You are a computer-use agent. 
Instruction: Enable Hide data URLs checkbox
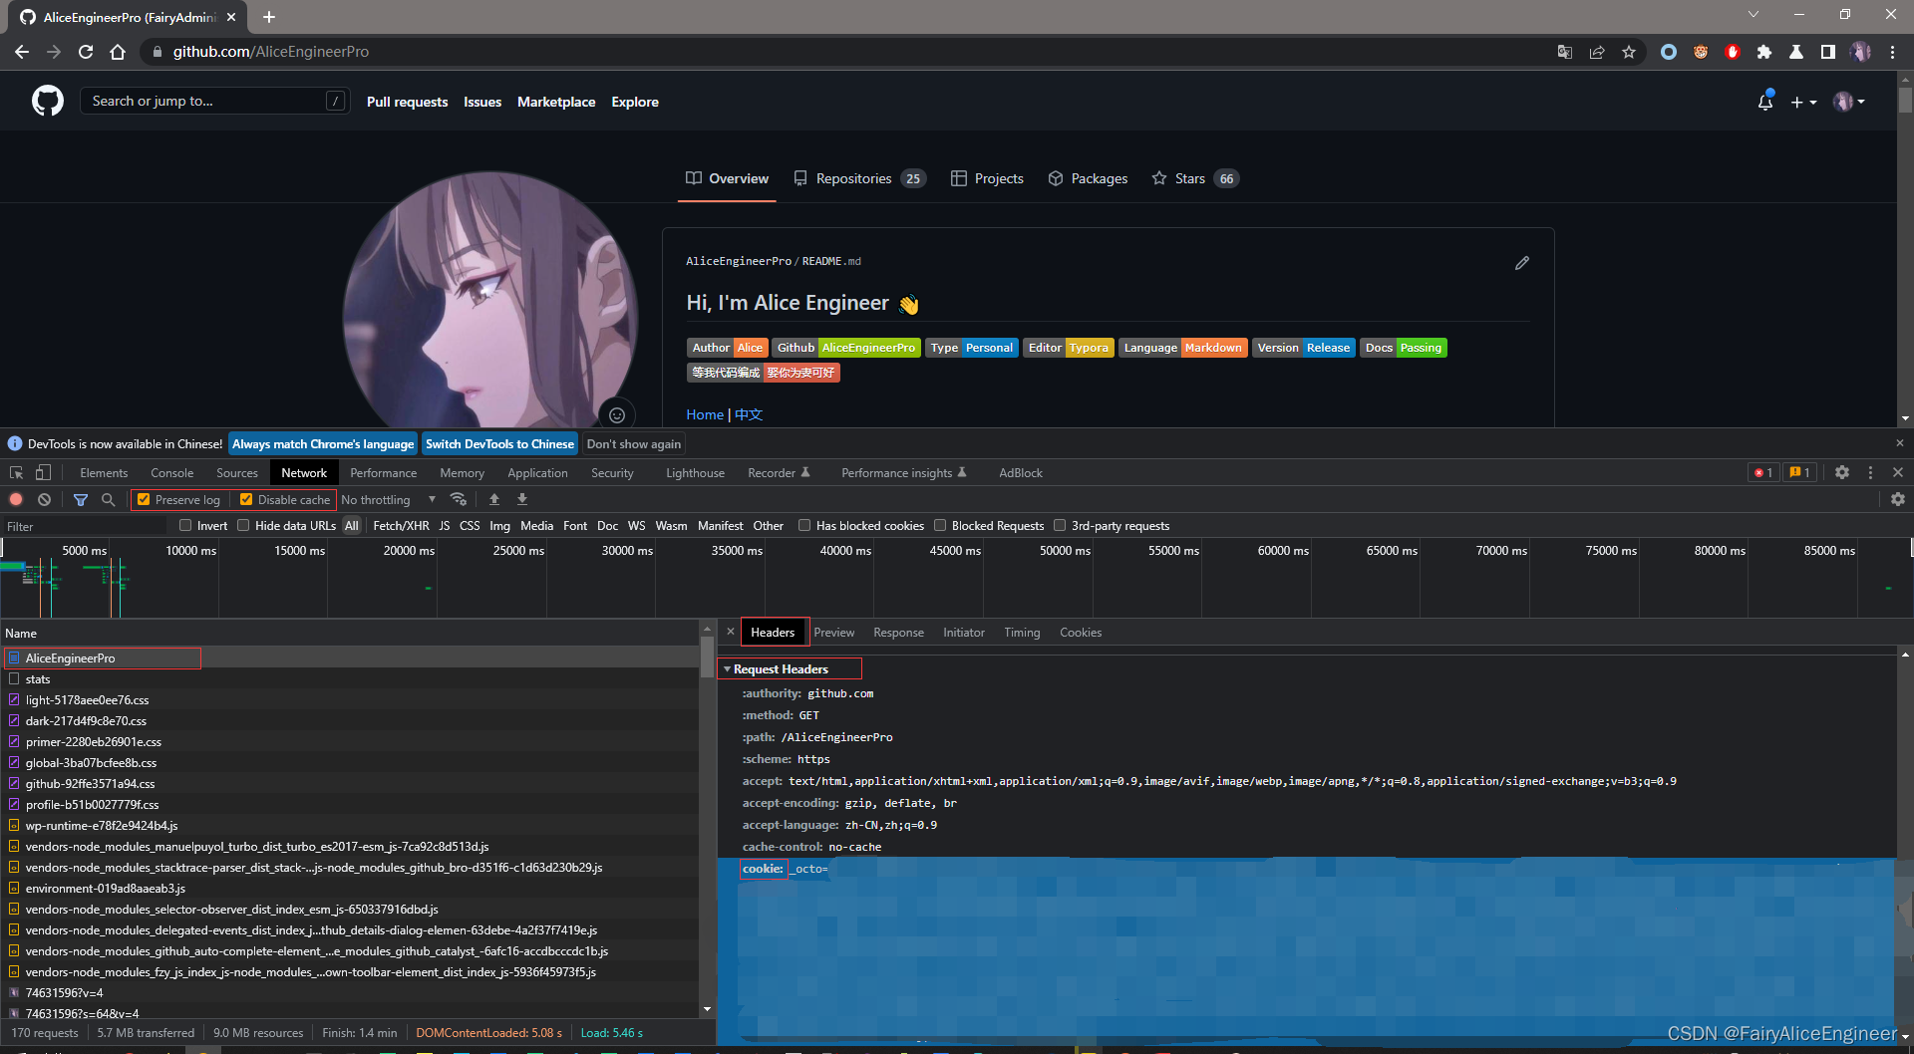[243, 525]
